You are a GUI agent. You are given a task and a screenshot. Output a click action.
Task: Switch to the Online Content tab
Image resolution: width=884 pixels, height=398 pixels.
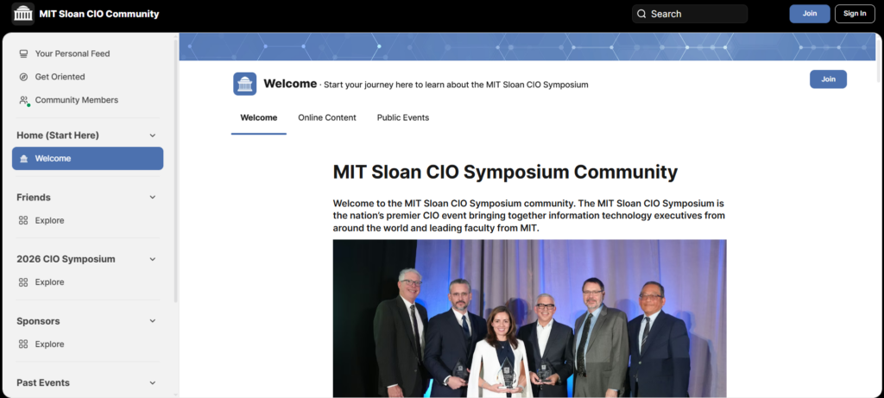(327, 117)
